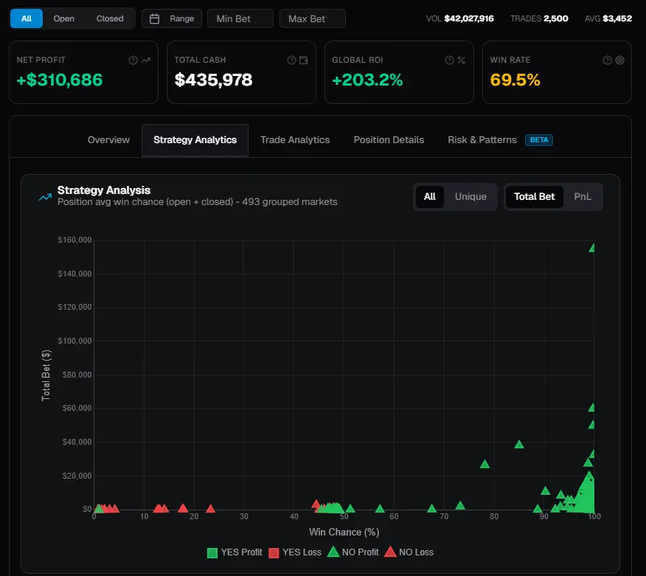Click the help icon on Total Cash card
The image size is (646, 576).
[x=291, y=60]
